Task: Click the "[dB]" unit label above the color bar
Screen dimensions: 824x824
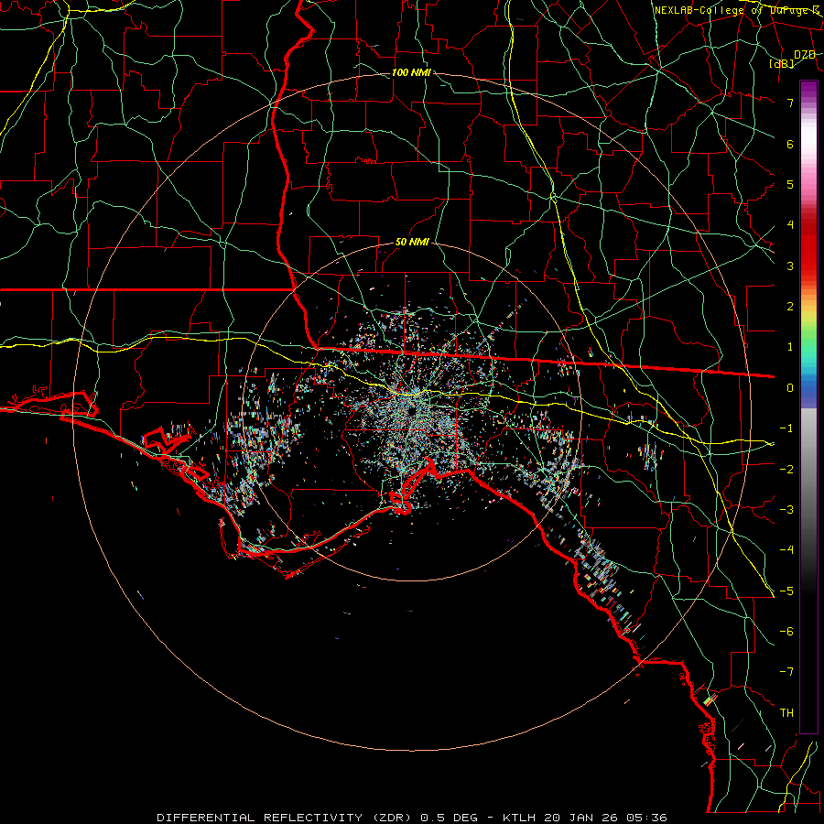Action: pyautogui.click(x=782, y=63)
